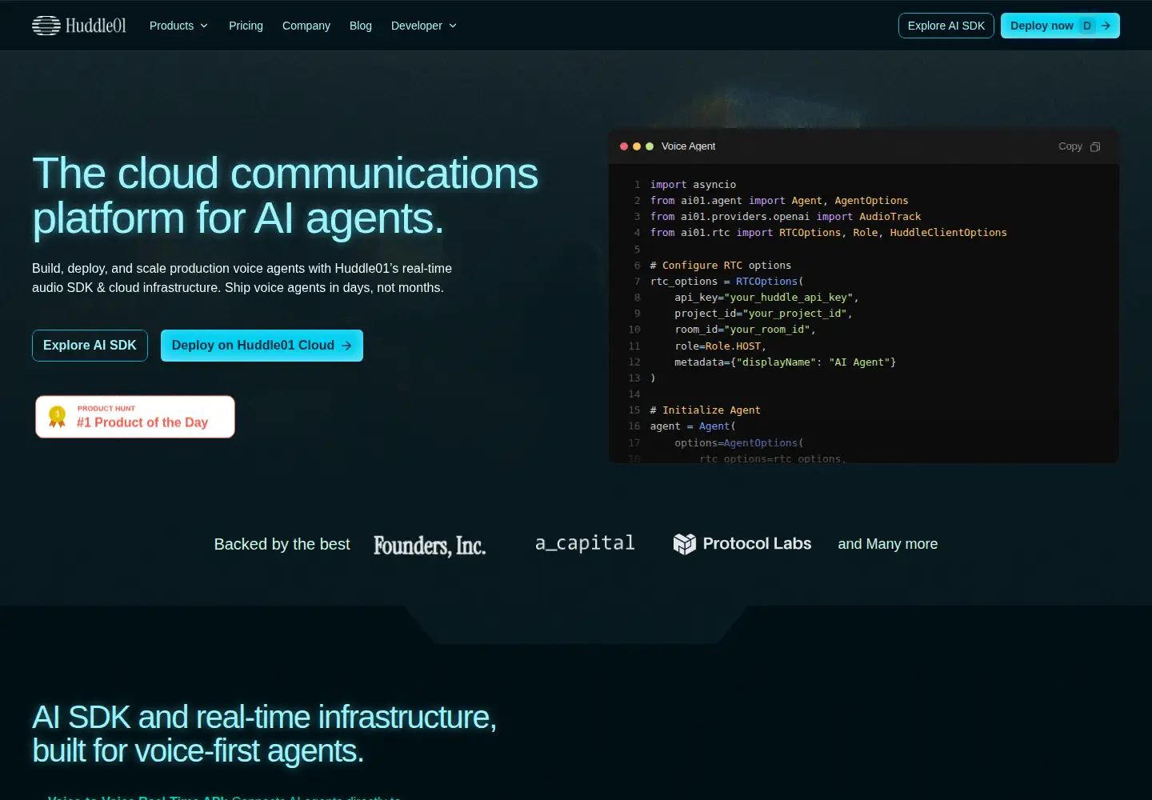Expand the Products dropdown menu

179,26
